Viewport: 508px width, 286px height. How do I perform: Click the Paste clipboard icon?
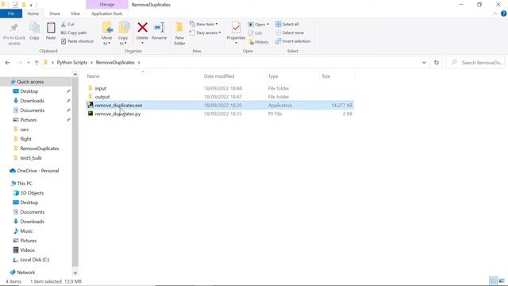point(51,32)
